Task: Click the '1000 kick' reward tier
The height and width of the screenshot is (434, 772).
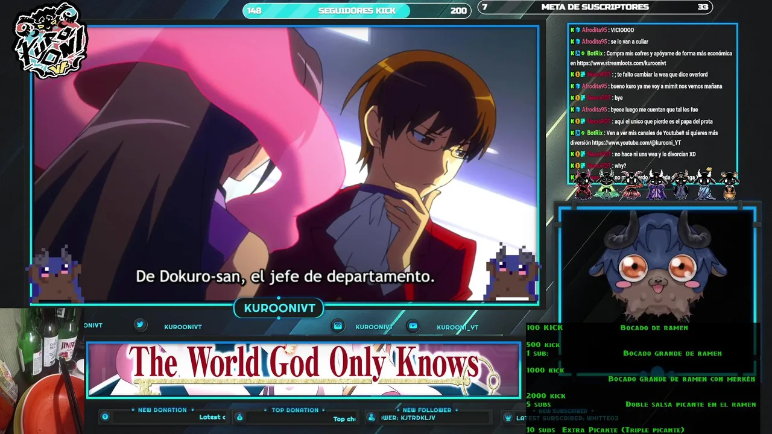Action: pyautogui.click(x=545, y=370)
